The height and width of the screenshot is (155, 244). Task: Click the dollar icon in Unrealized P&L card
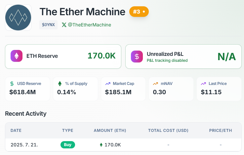pos(137,57)
